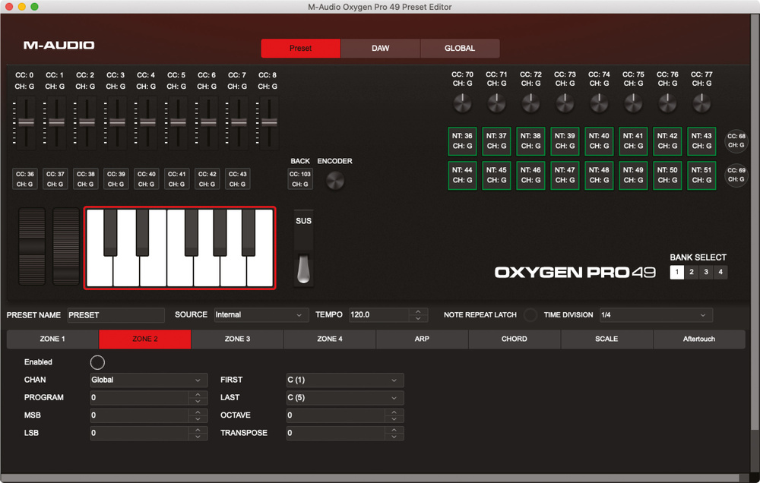
Task: Increase the OCTAVE value
Action: point(394,412)
